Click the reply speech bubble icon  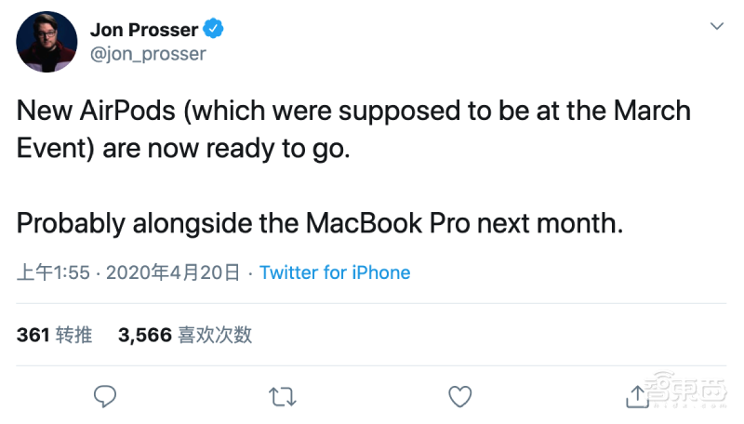(106, 396)
